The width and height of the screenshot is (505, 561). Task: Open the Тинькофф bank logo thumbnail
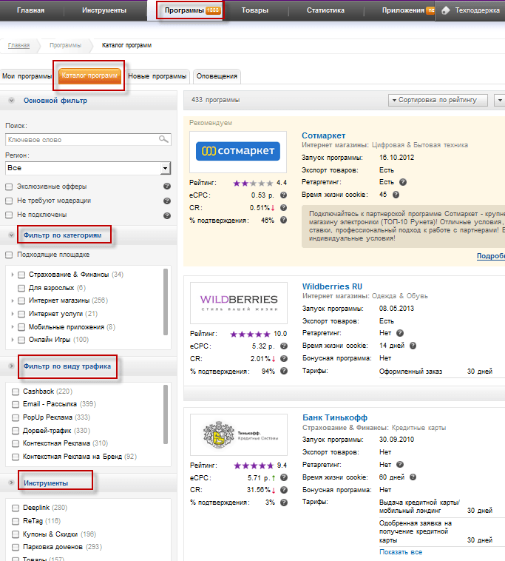[x=239, y=434]
